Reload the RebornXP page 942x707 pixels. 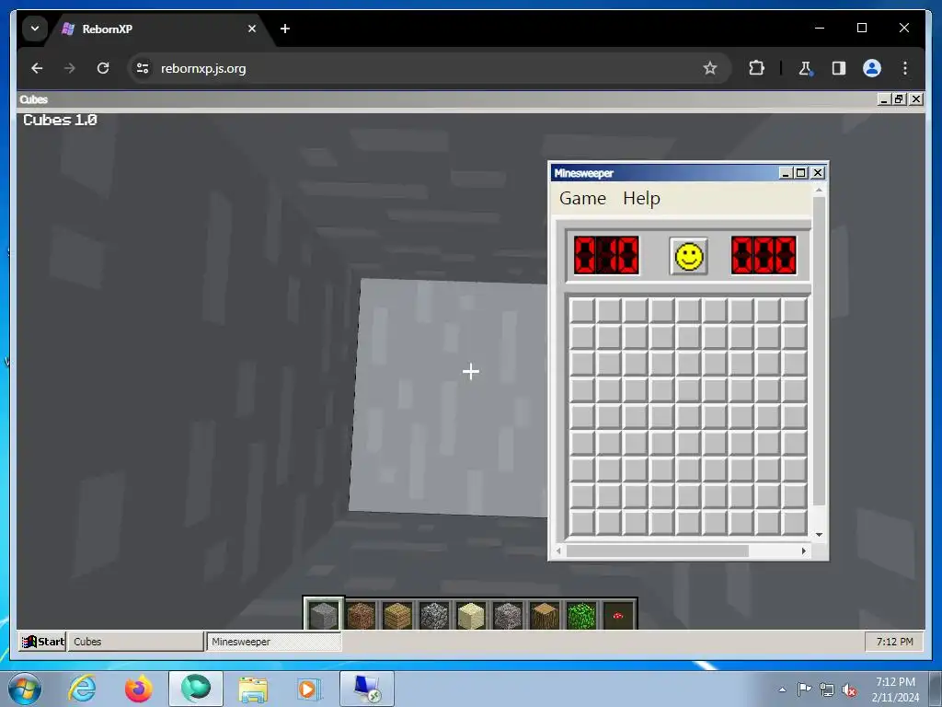pos(103,68)
